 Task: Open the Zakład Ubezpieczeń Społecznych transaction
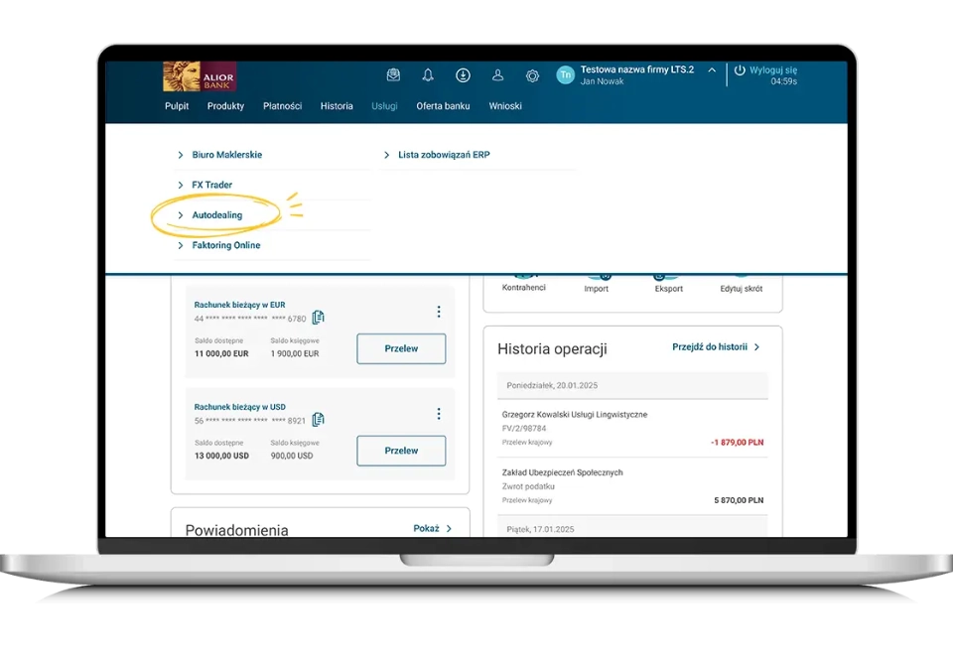632,486
